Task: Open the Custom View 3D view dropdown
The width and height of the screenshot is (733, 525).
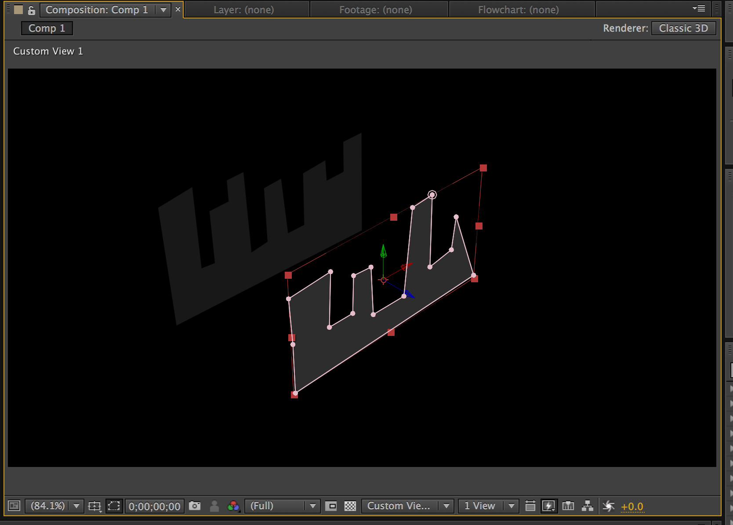Action: pyautogui.click(x=407, y=506)
